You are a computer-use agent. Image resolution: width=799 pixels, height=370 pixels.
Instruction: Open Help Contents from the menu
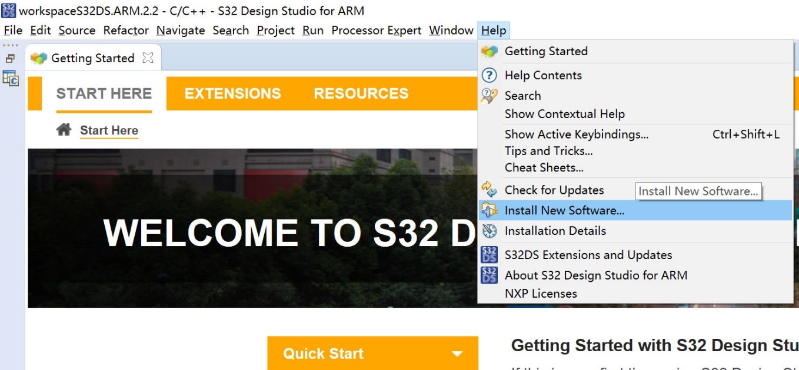click(635, 75)
